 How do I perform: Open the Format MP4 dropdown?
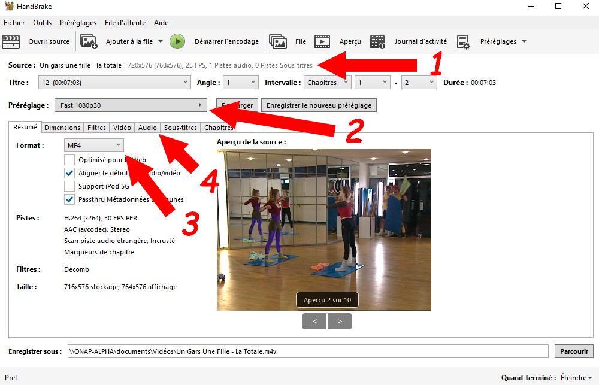tap(94, 145)
